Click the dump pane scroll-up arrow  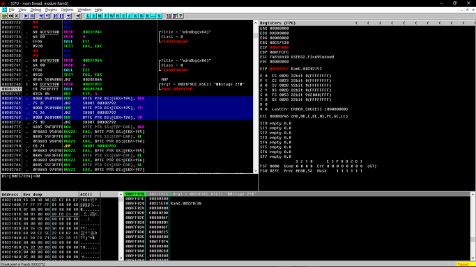click(121, 195)
